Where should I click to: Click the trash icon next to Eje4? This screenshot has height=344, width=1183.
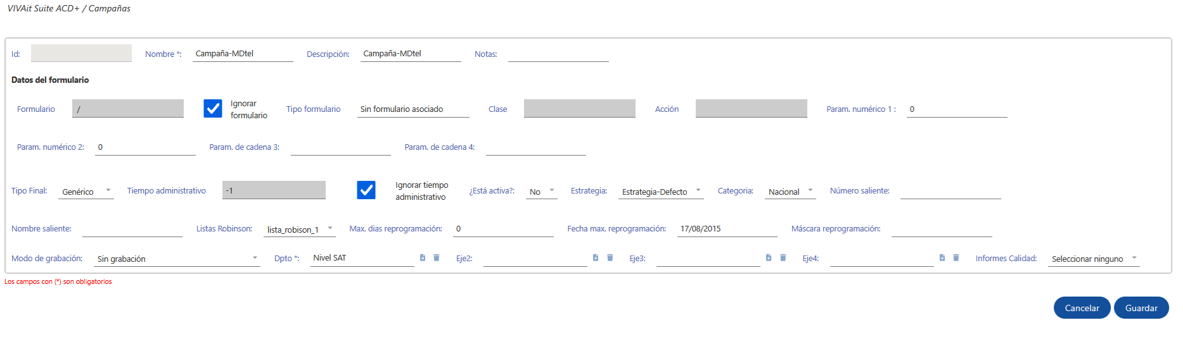click(956, 257)
